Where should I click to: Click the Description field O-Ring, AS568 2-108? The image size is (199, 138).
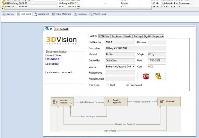coord(136,48)
